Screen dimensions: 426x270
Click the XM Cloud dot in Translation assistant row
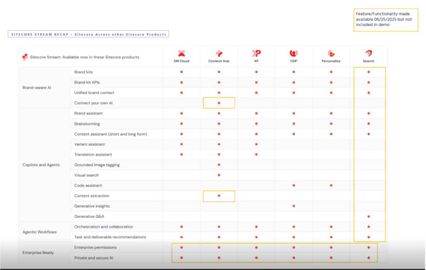182,155
